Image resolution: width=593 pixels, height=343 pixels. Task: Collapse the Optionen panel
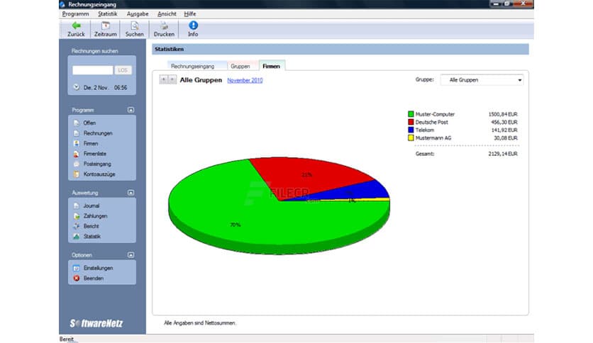131,255
